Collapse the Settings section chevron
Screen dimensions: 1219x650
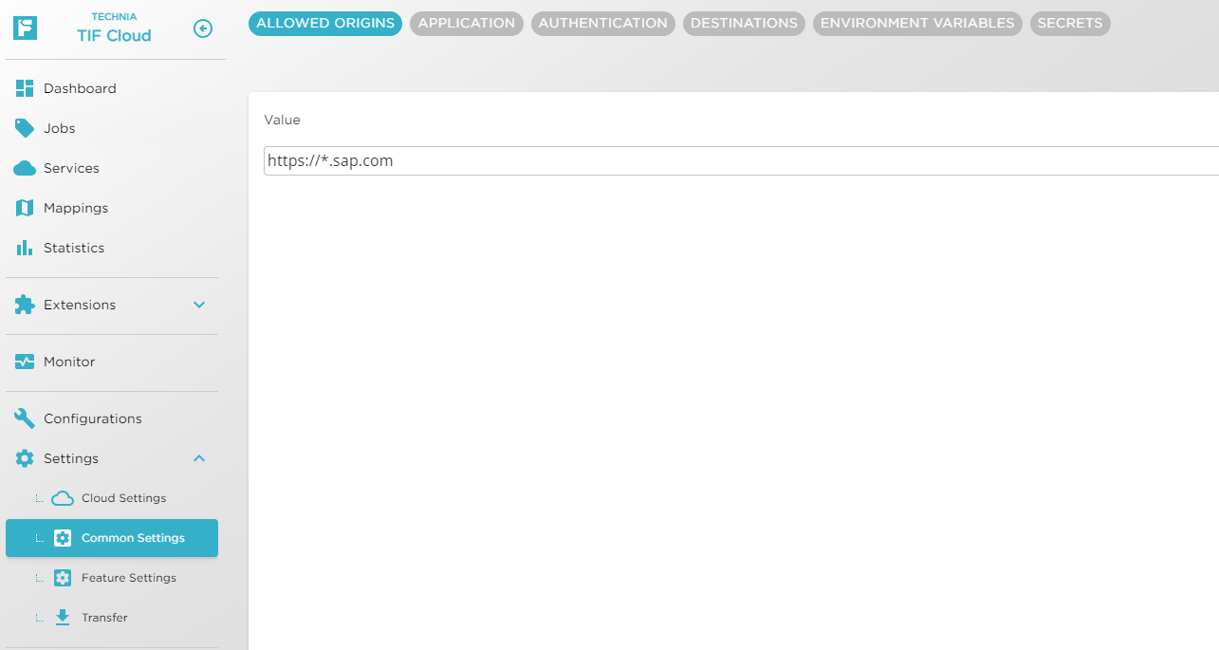(x=199, y=458)
